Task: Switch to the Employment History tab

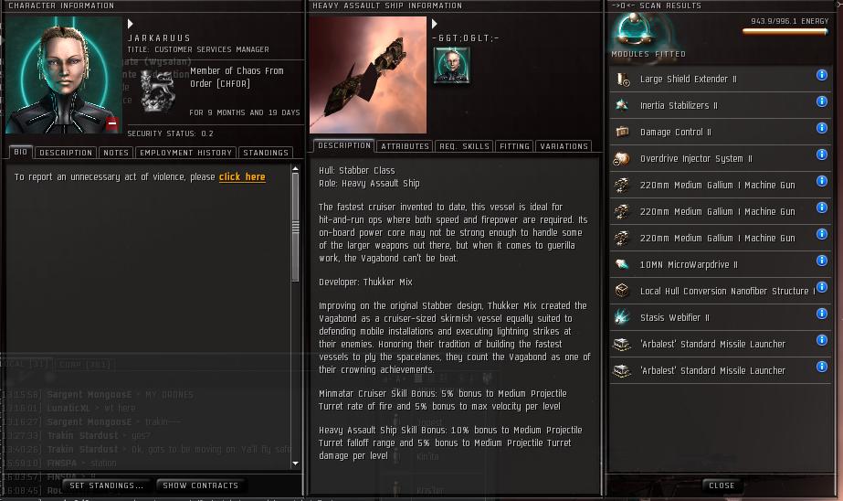Action: [185, 153]
